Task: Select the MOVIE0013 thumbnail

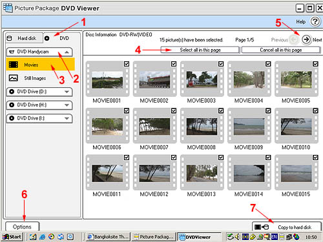Action: point(202,172)
